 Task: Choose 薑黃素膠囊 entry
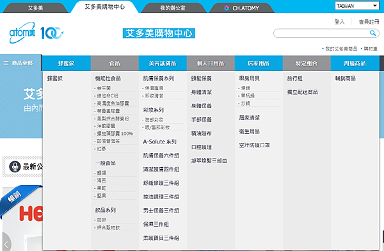coord(108,111)
